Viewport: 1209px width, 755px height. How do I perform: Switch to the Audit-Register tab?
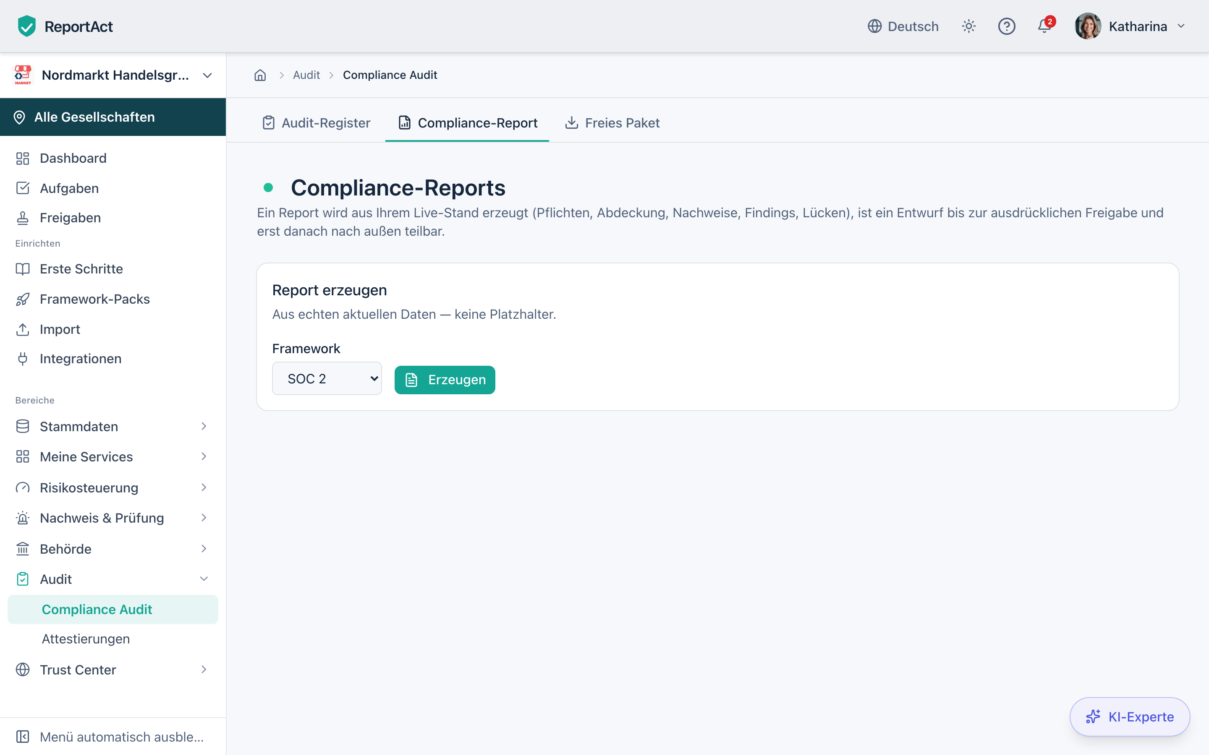(316, 123)
